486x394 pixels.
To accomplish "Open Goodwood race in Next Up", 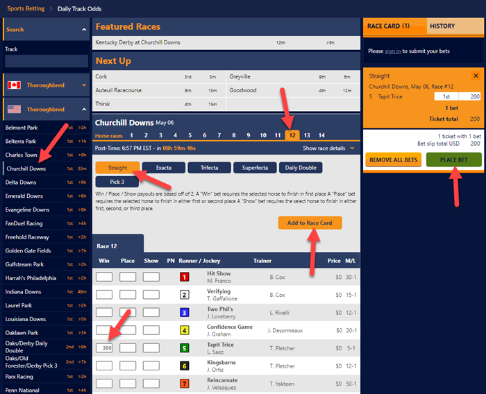I will [x=293, y=90].
